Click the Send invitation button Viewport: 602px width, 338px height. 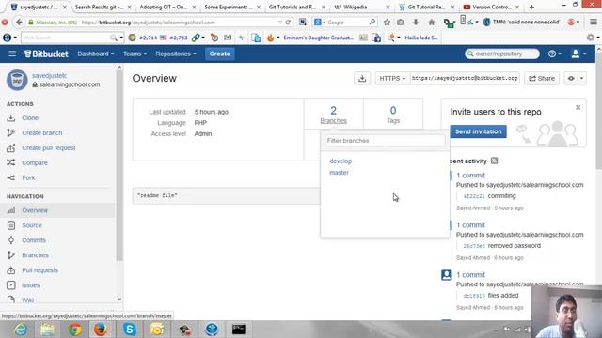[478, 131]
